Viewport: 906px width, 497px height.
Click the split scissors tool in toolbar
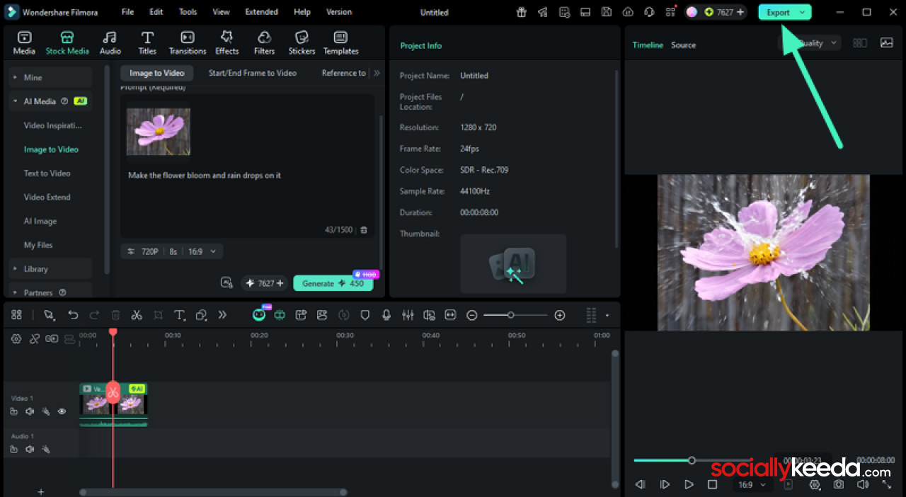[x=137, y=315]
